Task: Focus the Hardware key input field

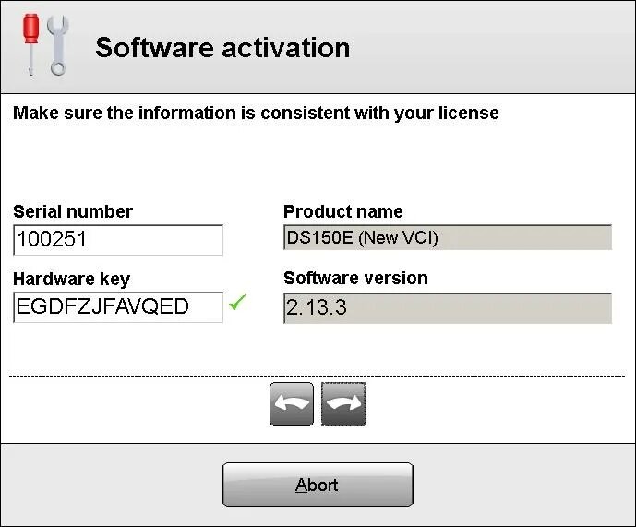Action: (118, 307)
